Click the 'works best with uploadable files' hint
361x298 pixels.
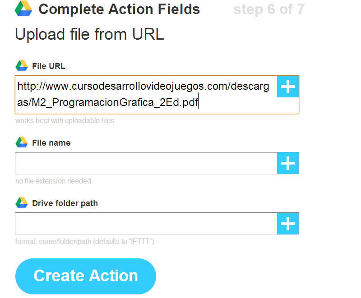coord(65,121)
